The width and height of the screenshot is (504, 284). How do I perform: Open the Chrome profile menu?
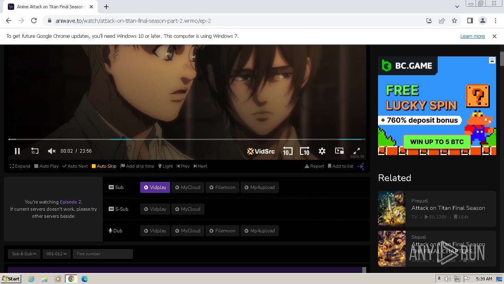[483, 21]
